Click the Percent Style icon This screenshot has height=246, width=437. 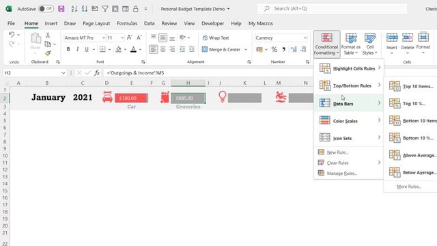click(274, 49)
